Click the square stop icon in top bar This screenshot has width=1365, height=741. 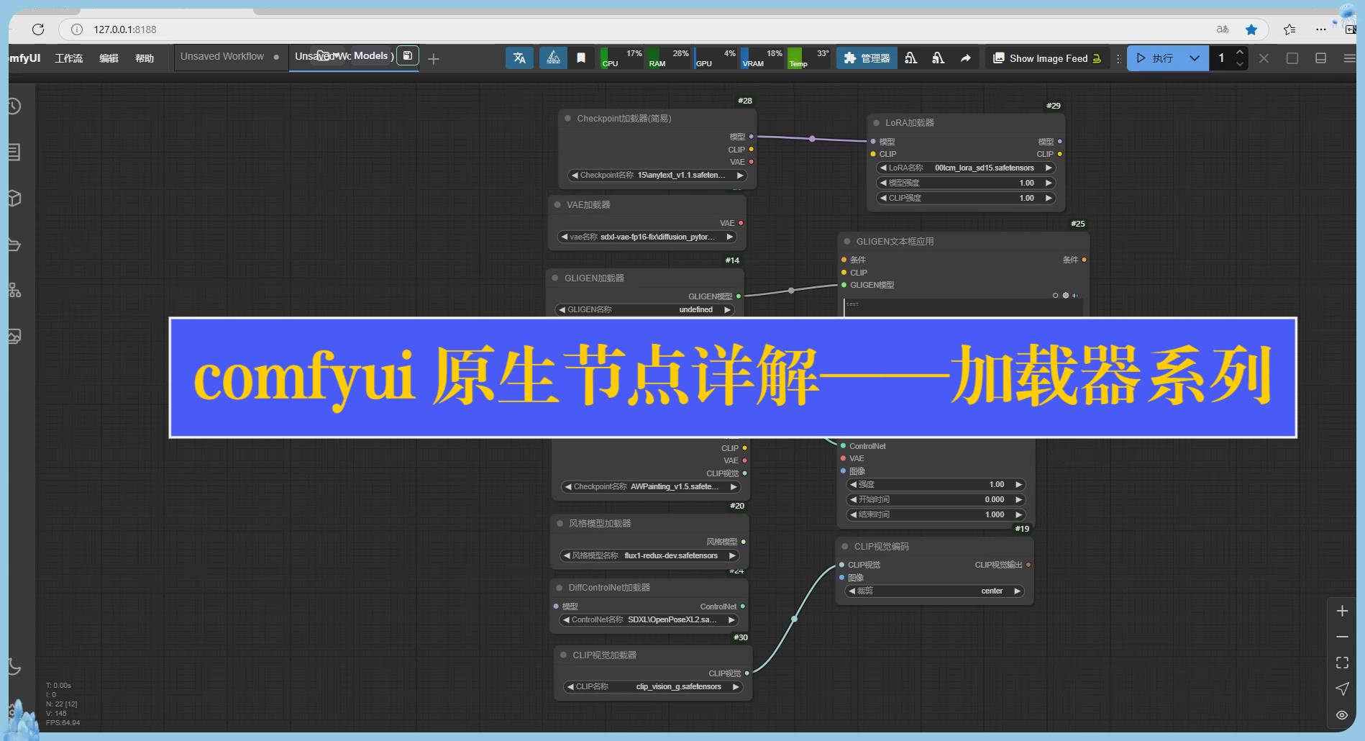[1292, 58]
